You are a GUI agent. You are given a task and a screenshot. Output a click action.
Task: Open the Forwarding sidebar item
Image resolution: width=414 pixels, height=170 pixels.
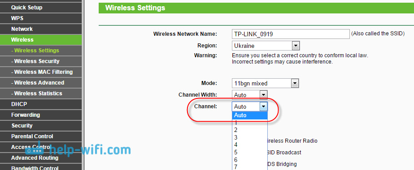41,115
